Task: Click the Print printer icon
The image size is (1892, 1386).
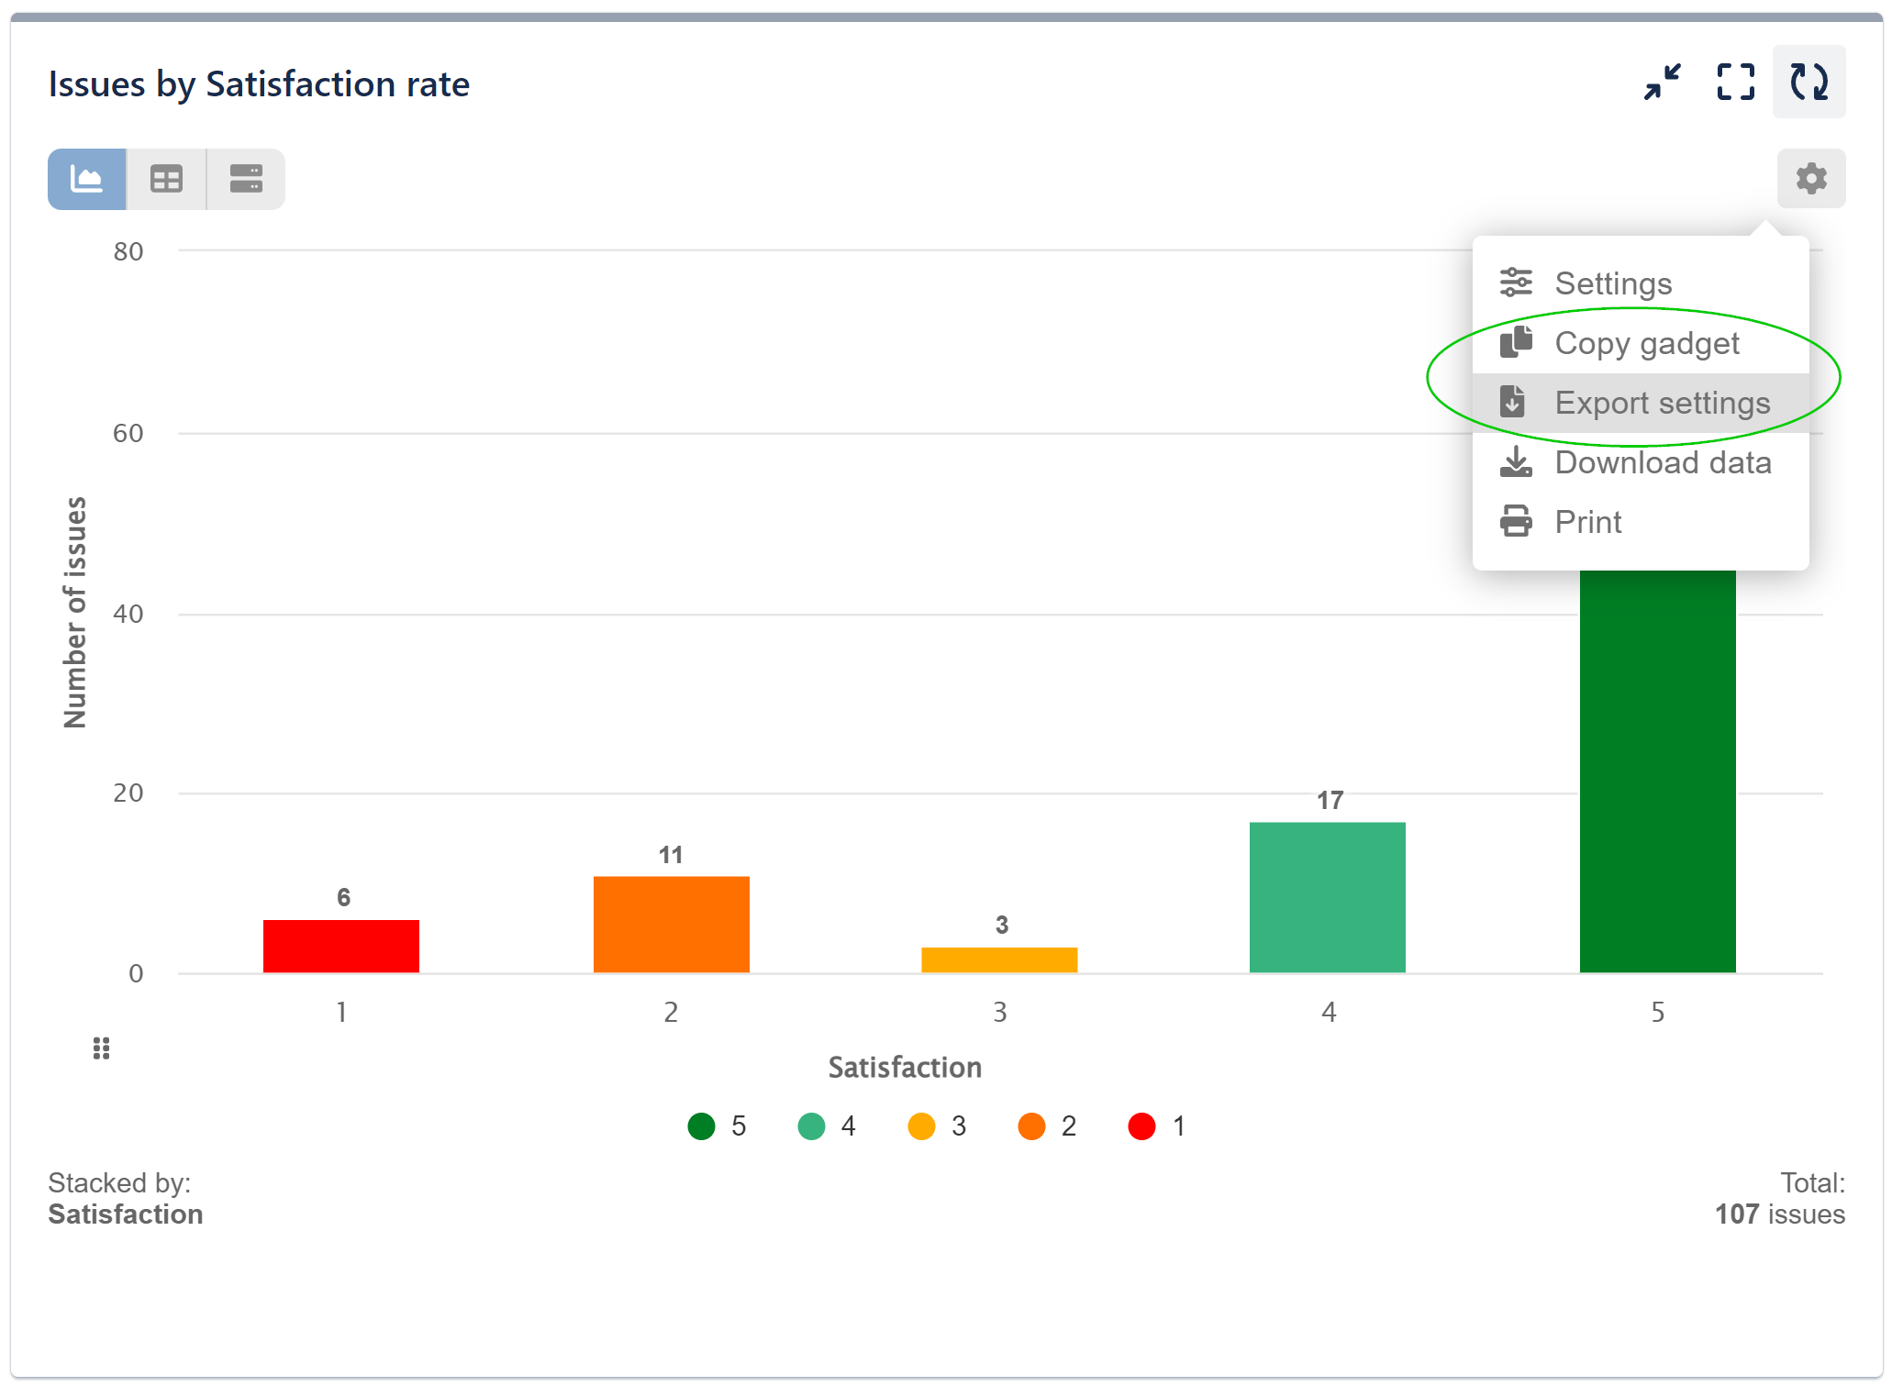Action: click(x=1515, y=521)
